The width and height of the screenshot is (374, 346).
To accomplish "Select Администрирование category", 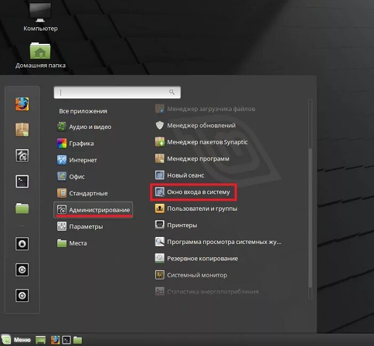I will click(x=93, y=210).
